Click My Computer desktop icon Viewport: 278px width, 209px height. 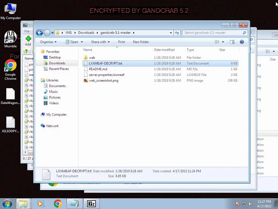pos(11,11)
